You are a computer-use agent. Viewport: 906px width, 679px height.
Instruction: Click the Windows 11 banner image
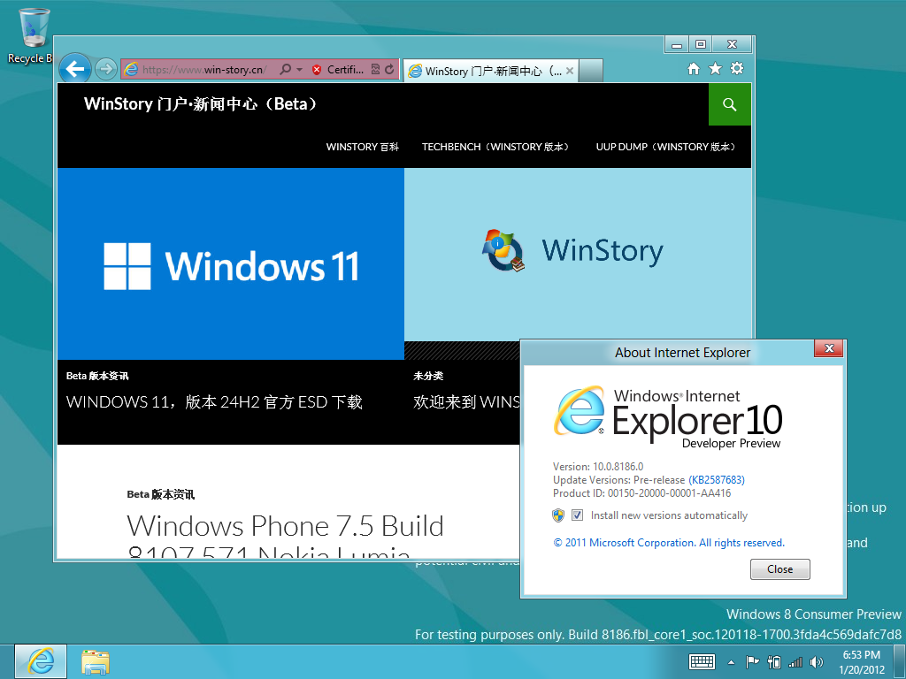[x=231, y=263]
